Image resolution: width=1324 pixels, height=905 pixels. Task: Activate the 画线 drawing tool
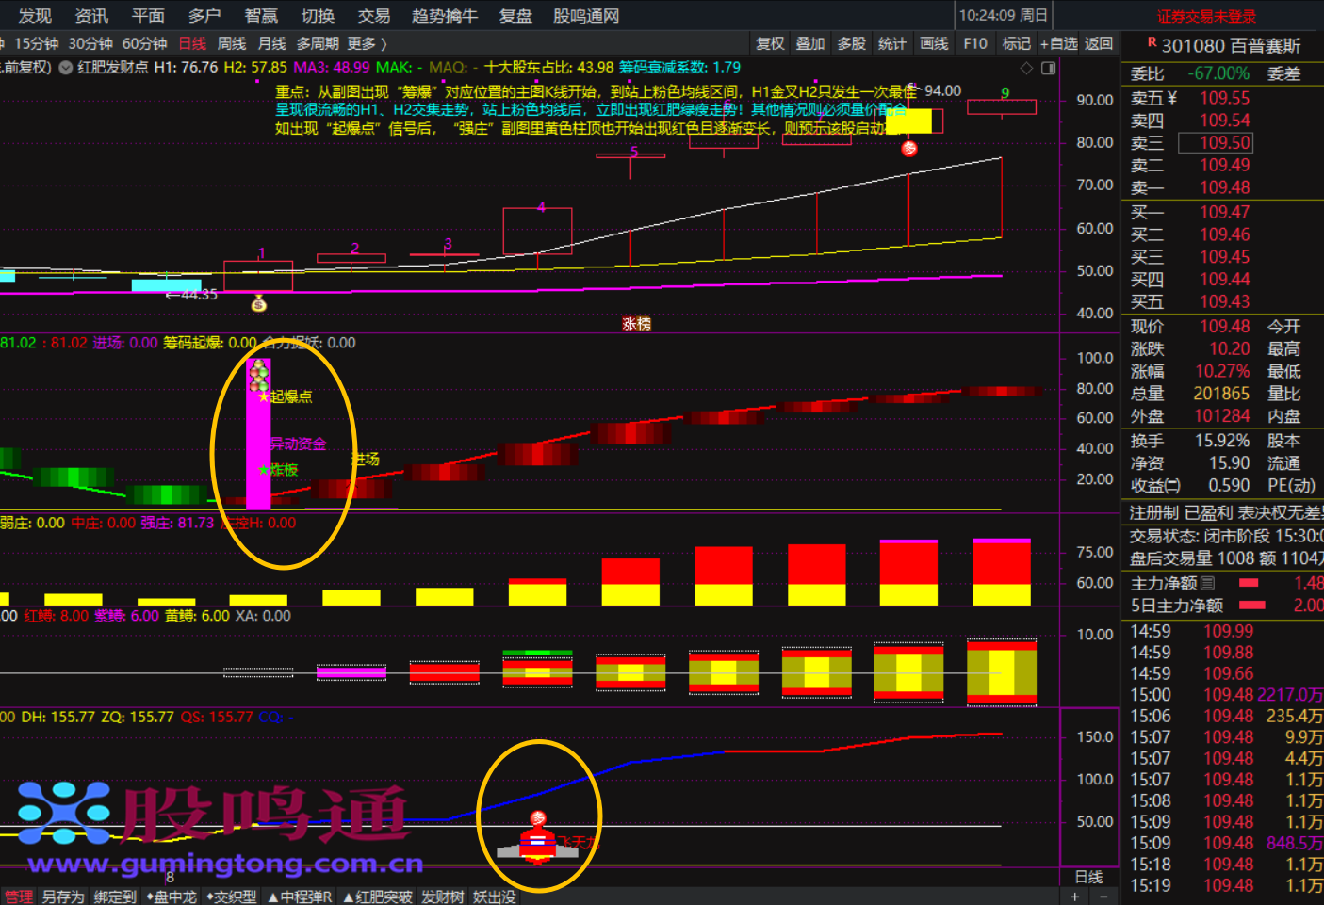pos(934,43)
